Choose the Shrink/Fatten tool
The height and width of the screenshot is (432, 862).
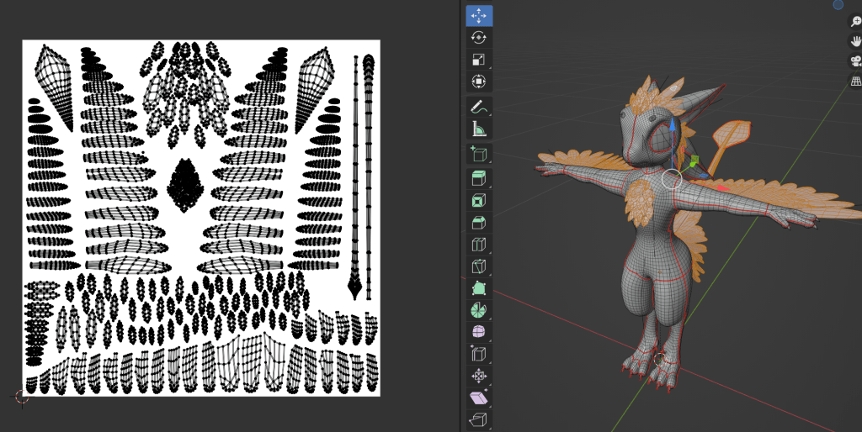click(x=479, y=376)
